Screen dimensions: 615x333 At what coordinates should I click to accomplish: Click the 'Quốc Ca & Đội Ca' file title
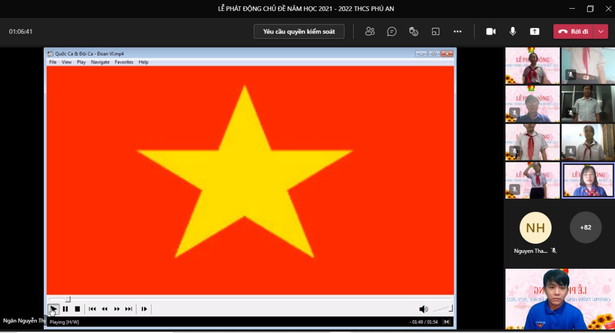click(89, 54)
